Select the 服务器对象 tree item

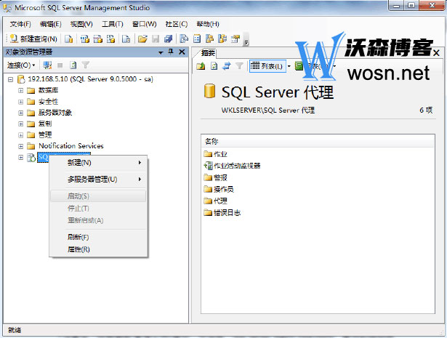coord(55,113)
